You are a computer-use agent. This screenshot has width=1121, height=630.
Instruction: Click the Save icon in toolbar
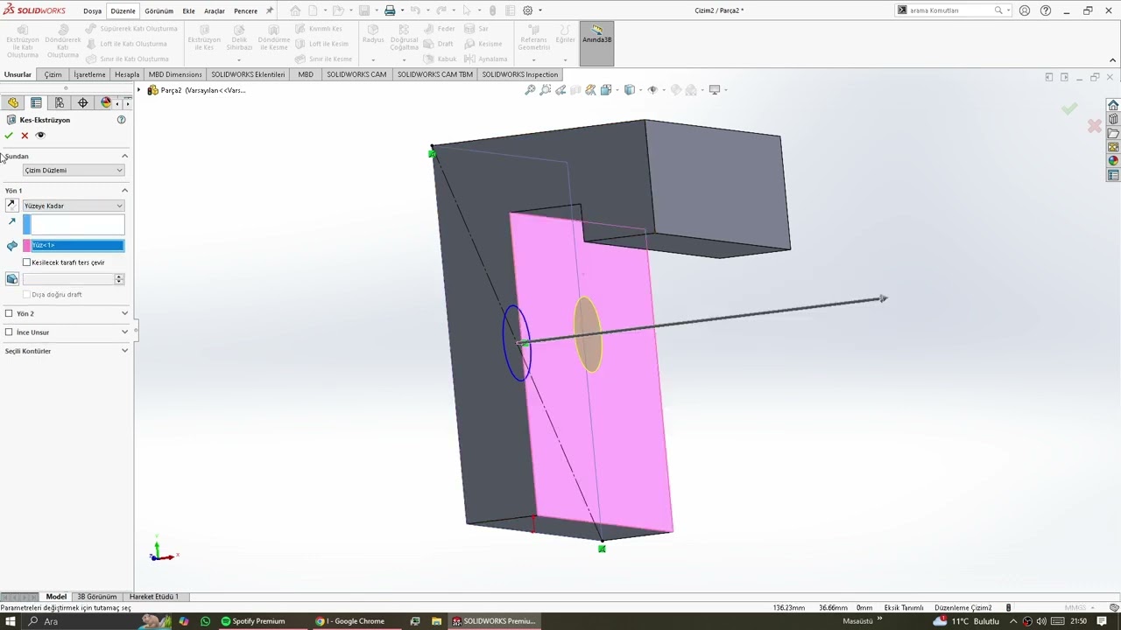[364, 10]
